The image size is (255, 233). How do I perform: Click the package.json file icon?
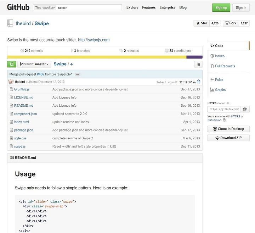(11, 130)
